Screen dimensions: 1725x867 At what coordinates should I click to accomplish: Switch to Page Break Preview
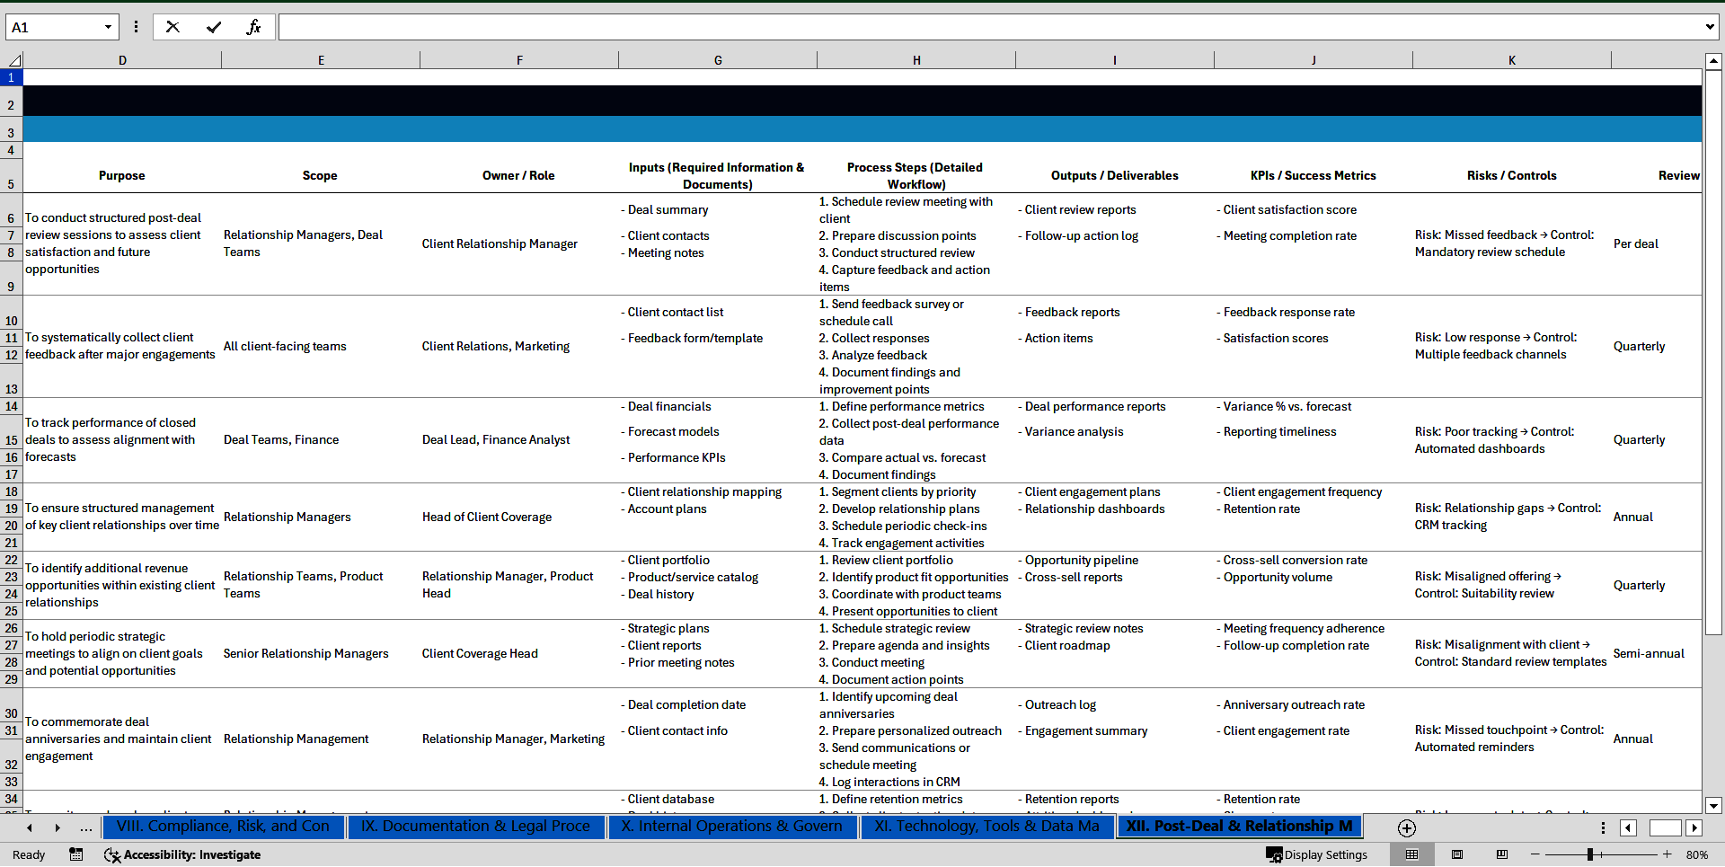1502,854
